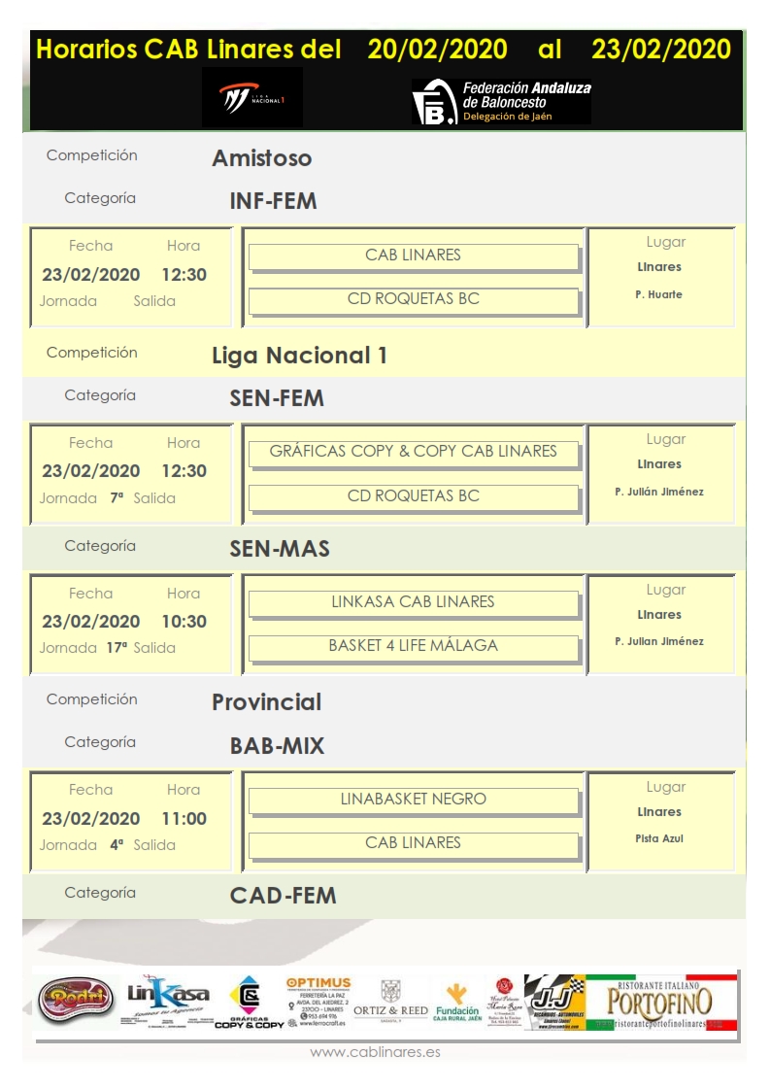Click the Fundación Caja Rural Jaén logo

[x=456, y=1002]
